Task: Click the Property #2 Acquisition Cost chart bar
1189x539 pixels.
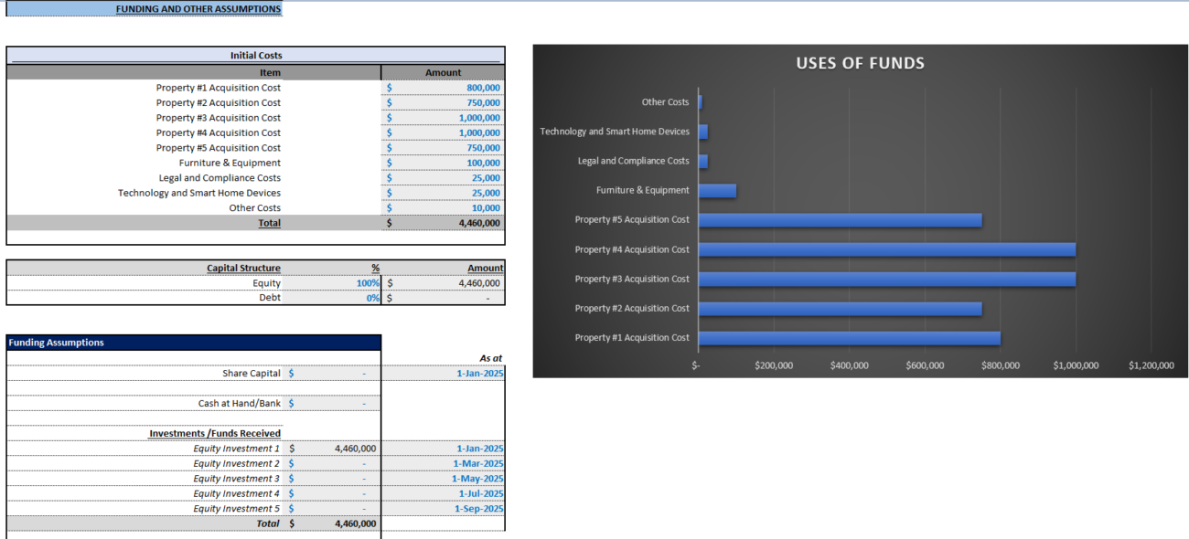Action: coord(840,309)
